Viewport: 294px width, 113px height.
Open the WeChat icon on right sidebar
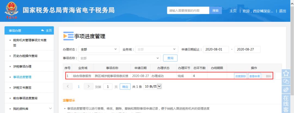pyautogui.click(x=286, y=81)
